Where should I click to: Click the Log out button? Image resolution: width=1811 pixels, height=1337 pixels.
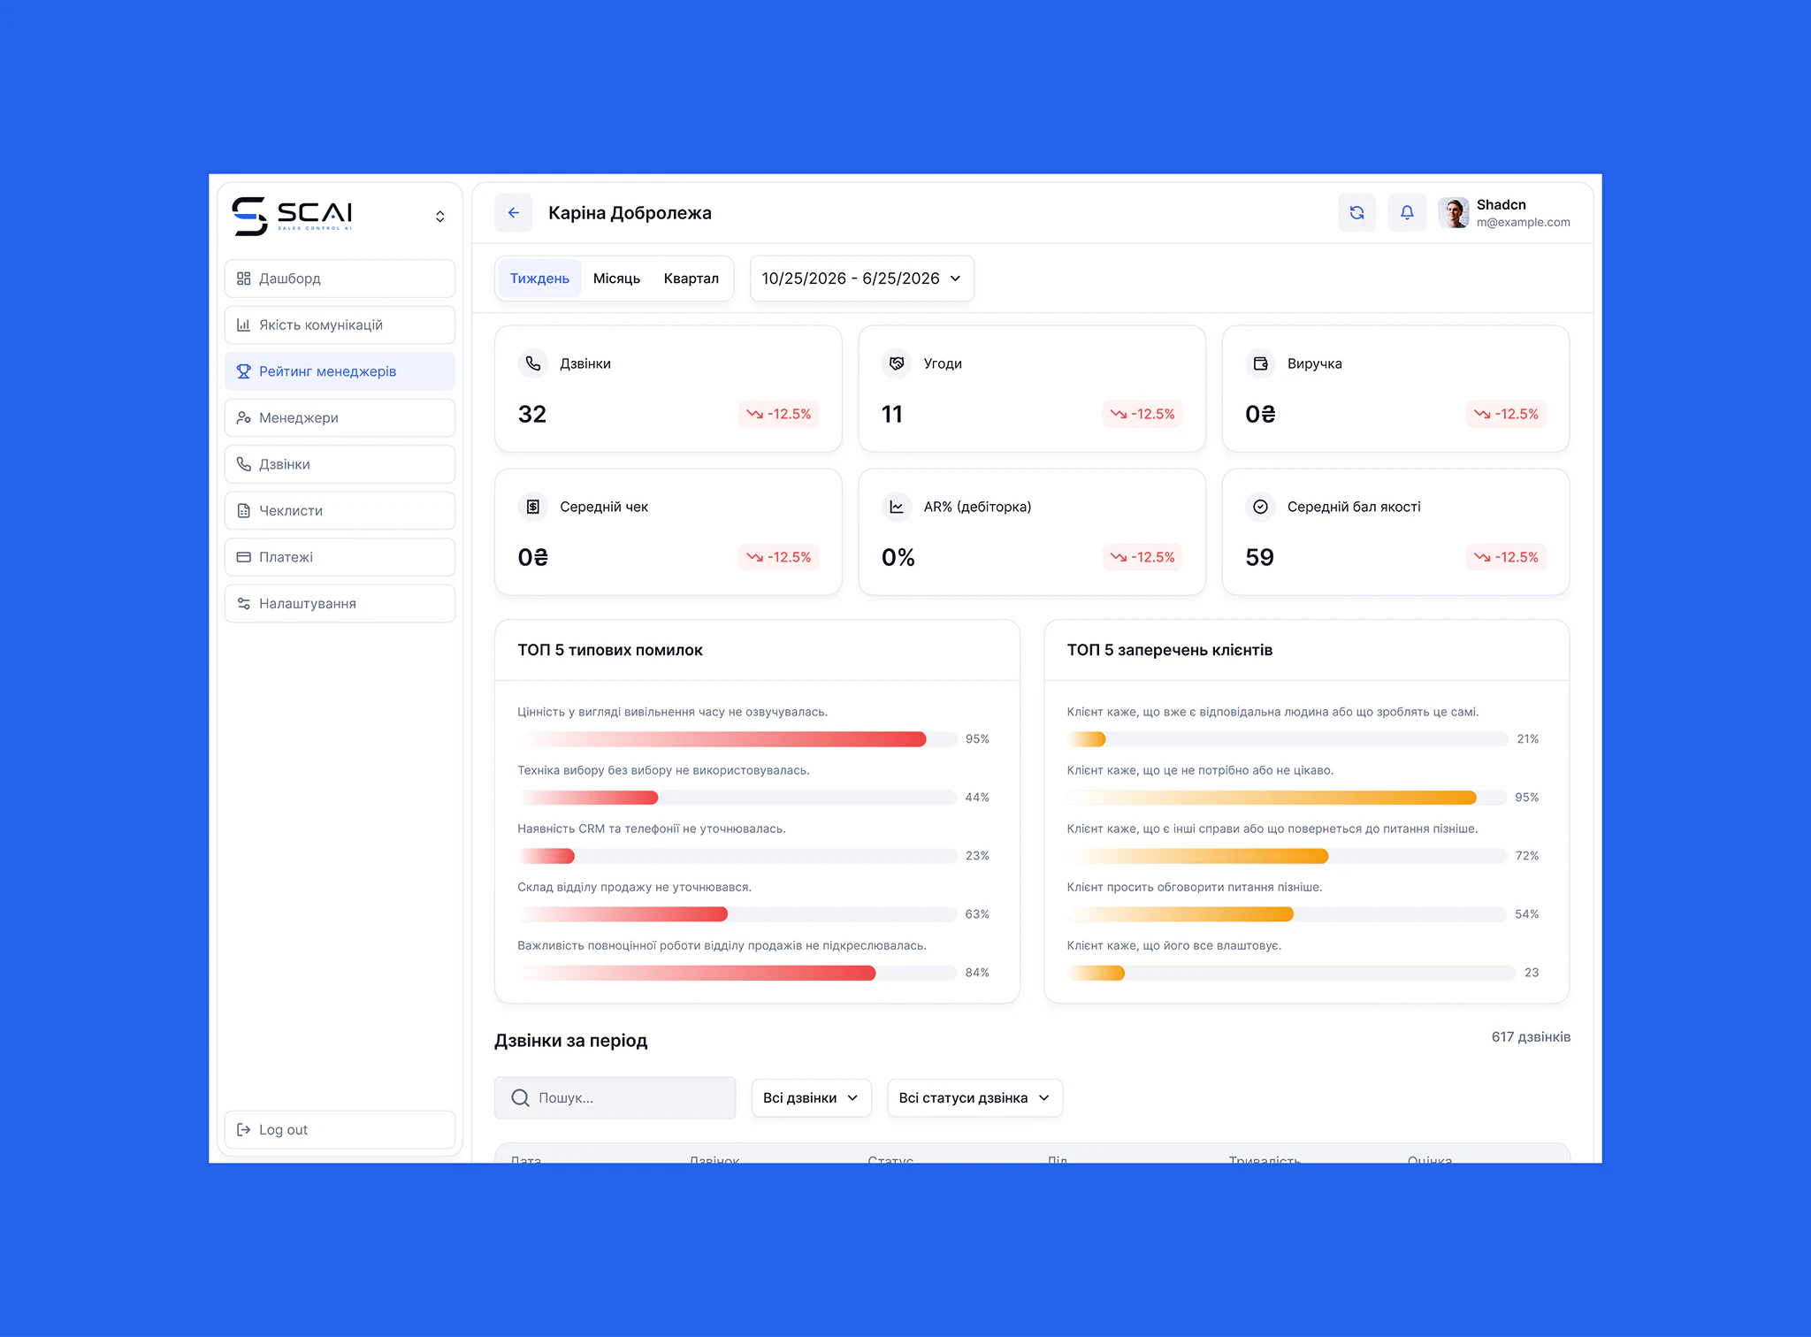[x=340, y=1130]
